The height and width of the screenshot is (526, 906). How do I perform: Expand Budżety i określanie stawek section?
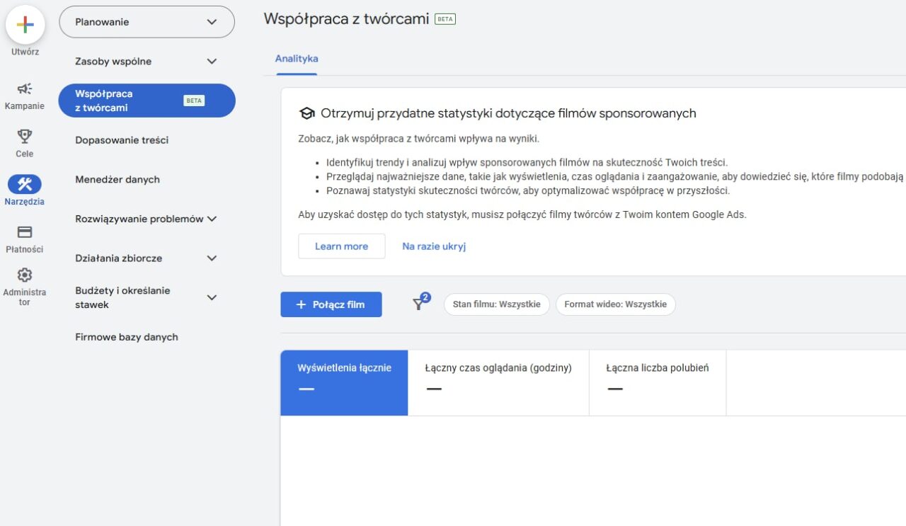pyautogui.click(x=212, y=297)
